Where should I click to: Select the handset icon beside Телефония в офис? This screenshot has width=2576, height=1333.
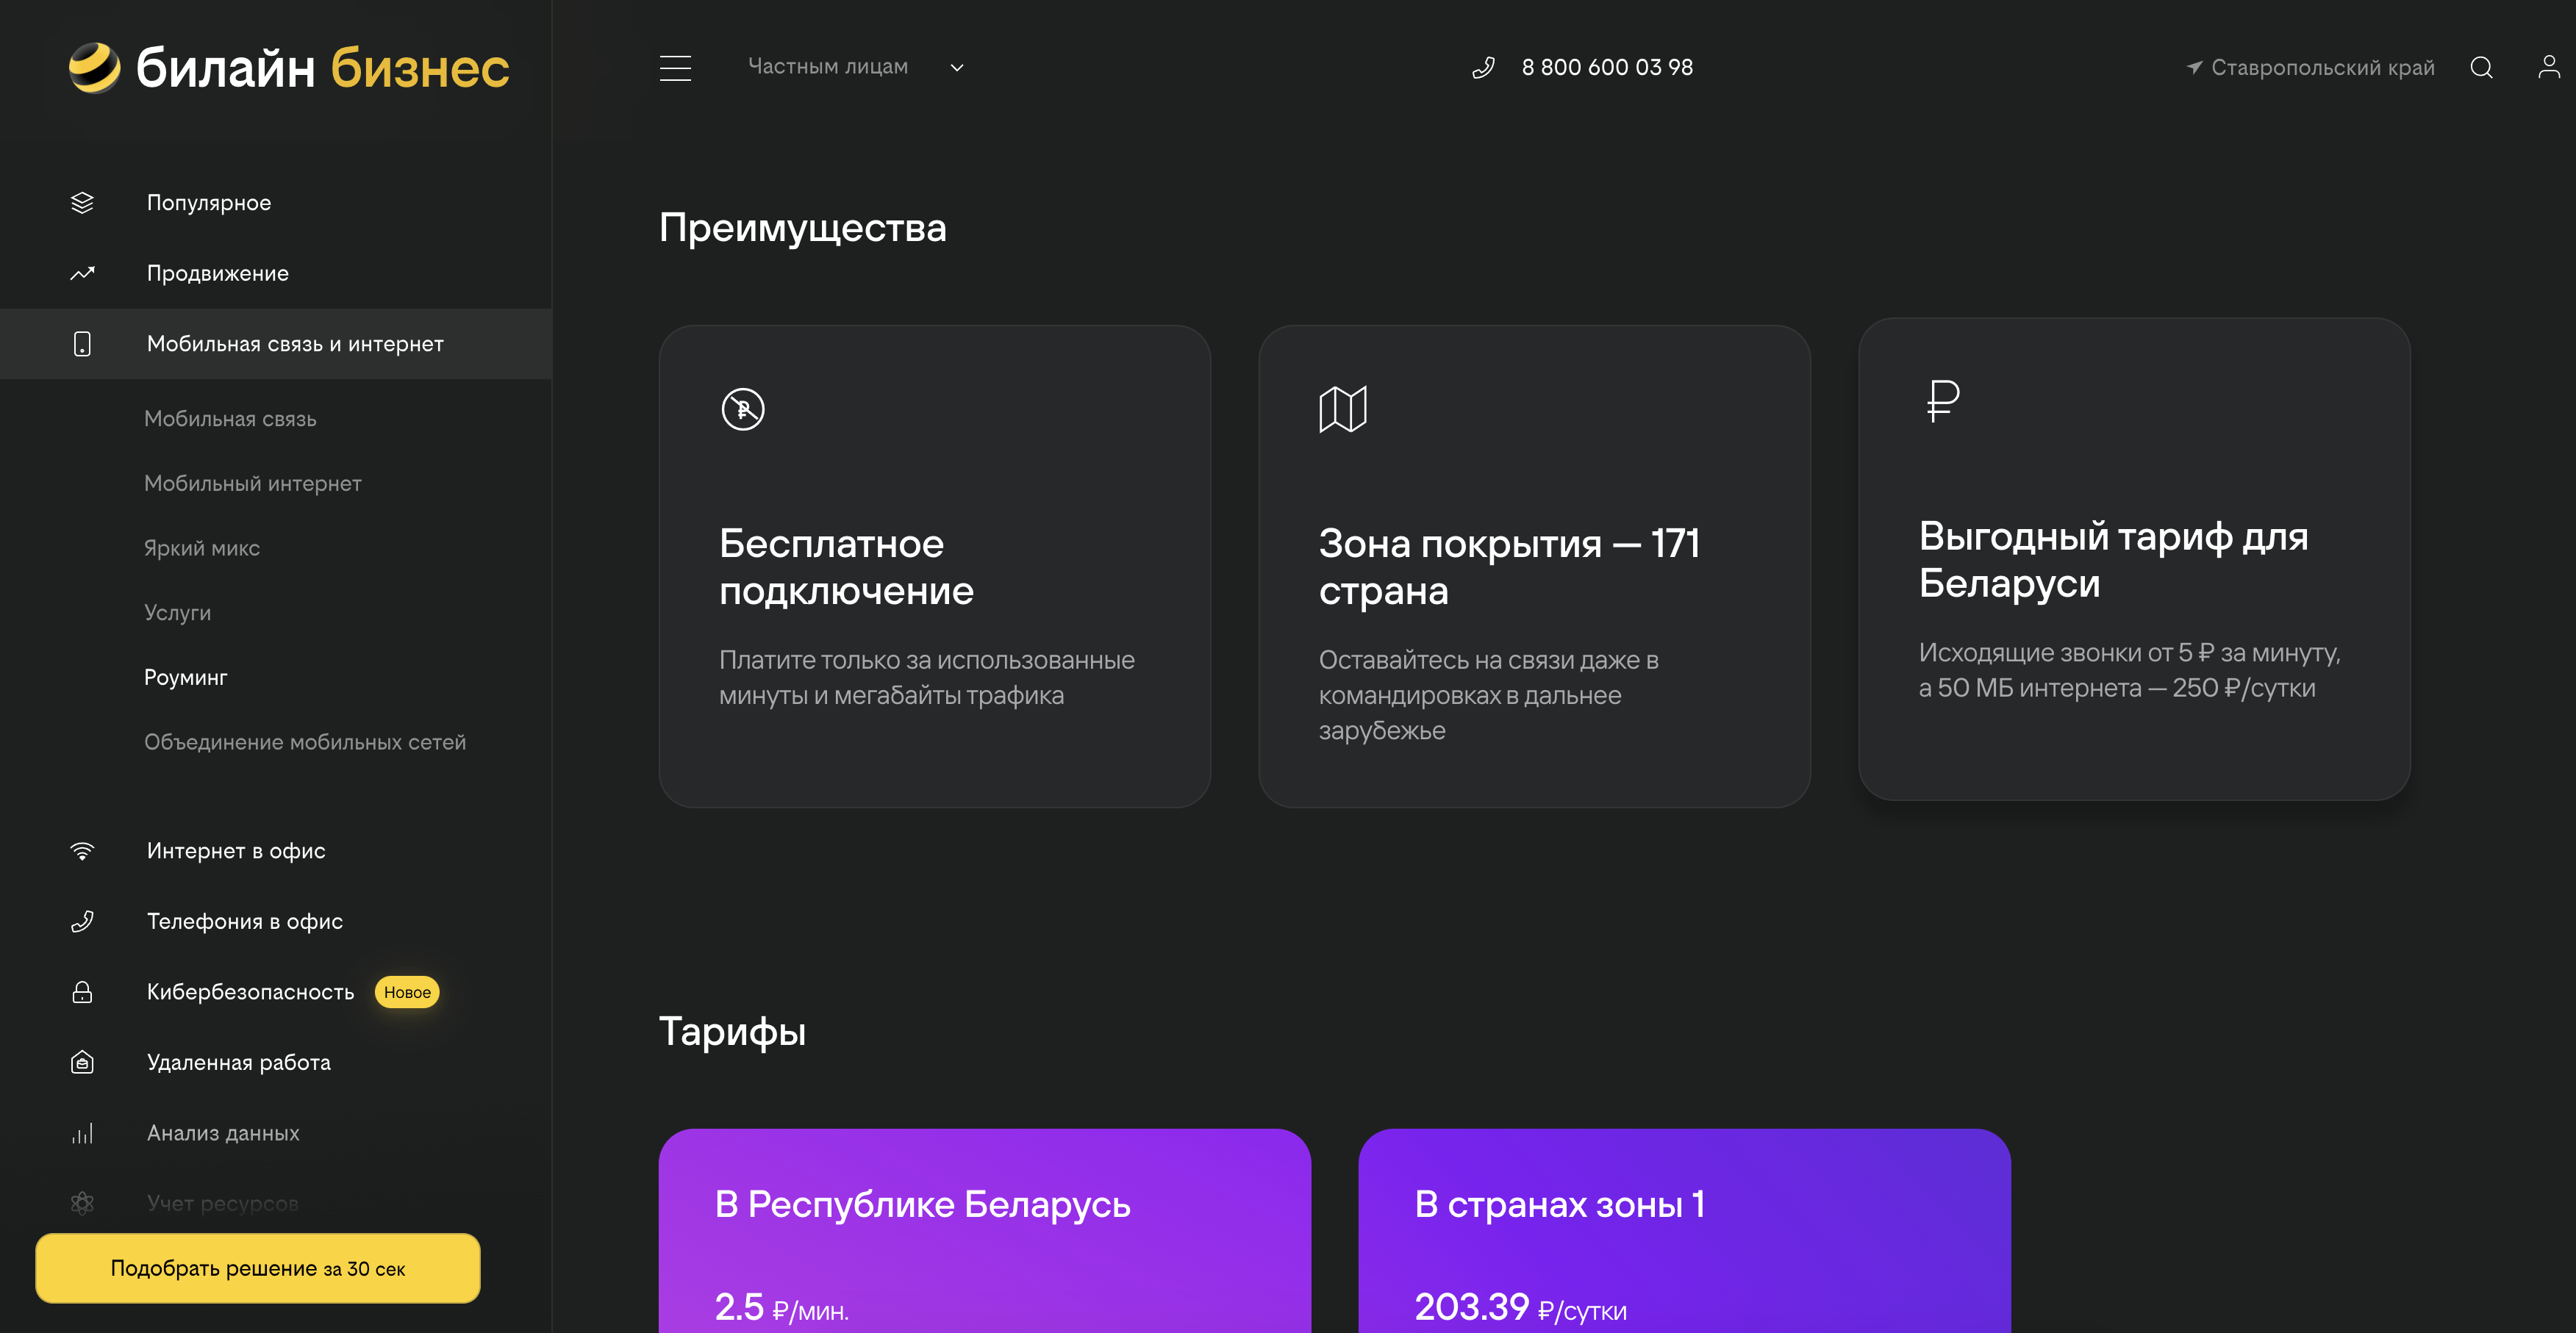pos(82,920)
